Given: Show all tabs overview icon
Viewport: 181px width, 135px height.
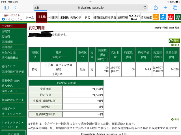Looking at the screenshot, I should 175,8.
